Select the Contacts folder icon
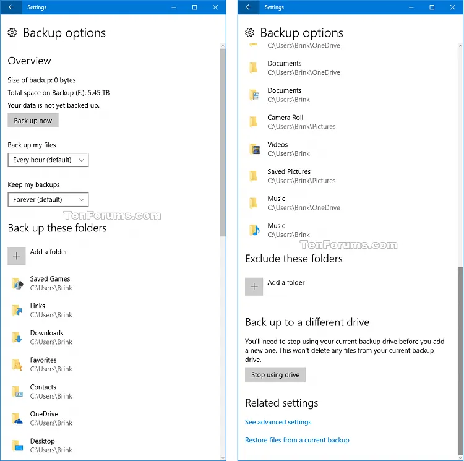The height and width of the screenshot is (461, 464). pos(17,392)
